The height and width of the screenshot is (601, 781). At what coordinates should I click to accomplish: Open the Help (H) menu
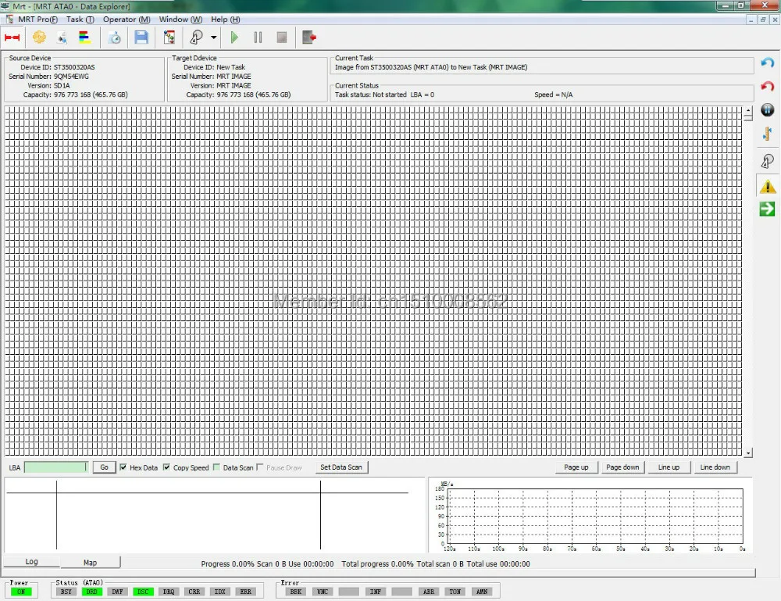point(225,19)
